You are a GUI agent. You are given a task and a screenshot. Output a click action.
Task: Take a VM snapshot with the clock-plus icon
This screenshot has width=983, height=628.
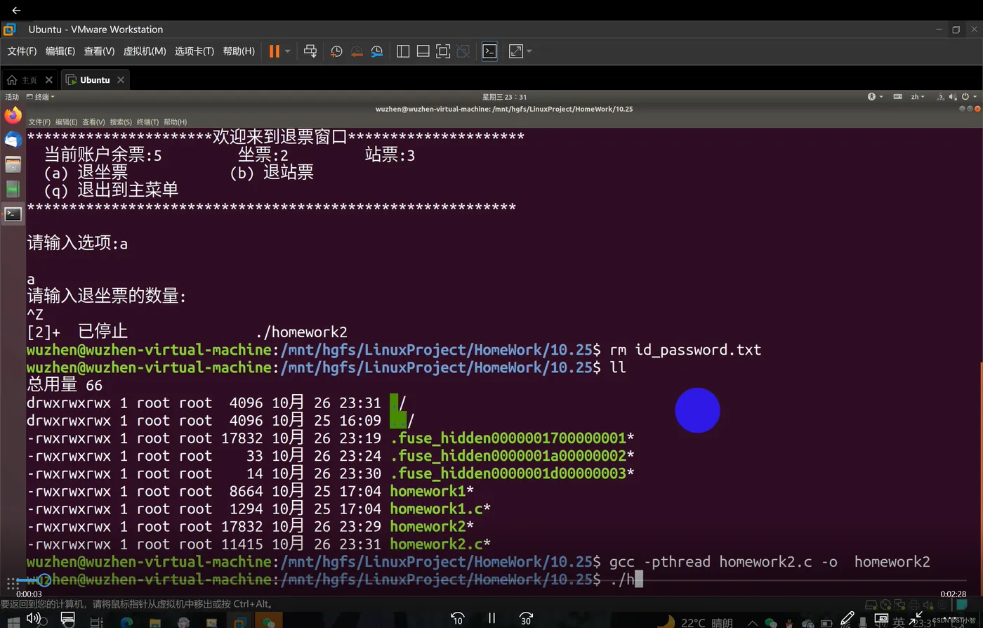click(336, 51)
